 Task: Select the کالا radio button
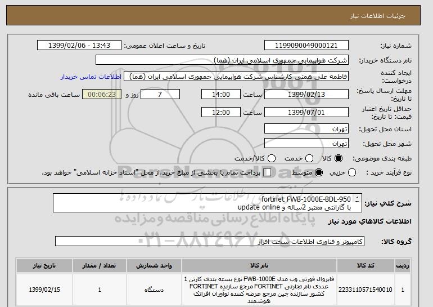339,158
